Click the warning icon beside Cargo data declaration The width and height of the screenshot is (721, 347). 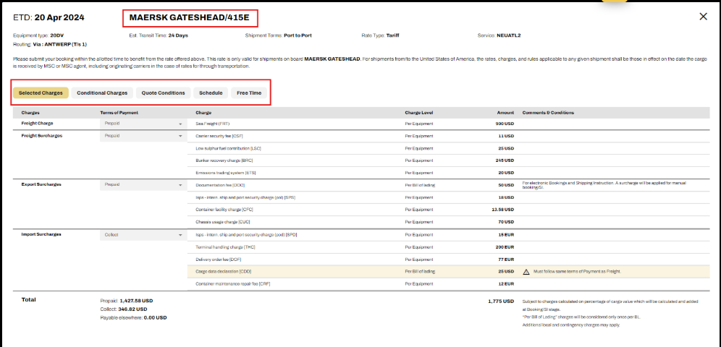tap(526, 272)
